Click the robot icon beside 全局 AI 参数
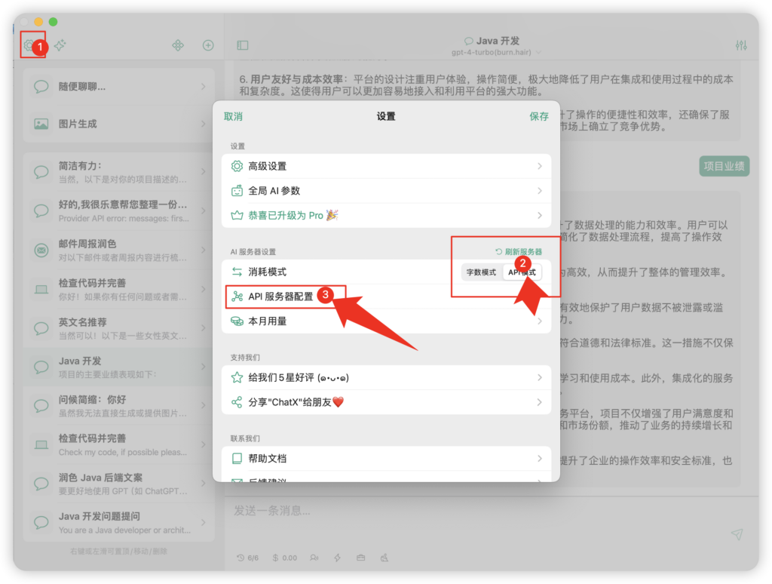This screenshot has width=772, height=584. [237, 191]
